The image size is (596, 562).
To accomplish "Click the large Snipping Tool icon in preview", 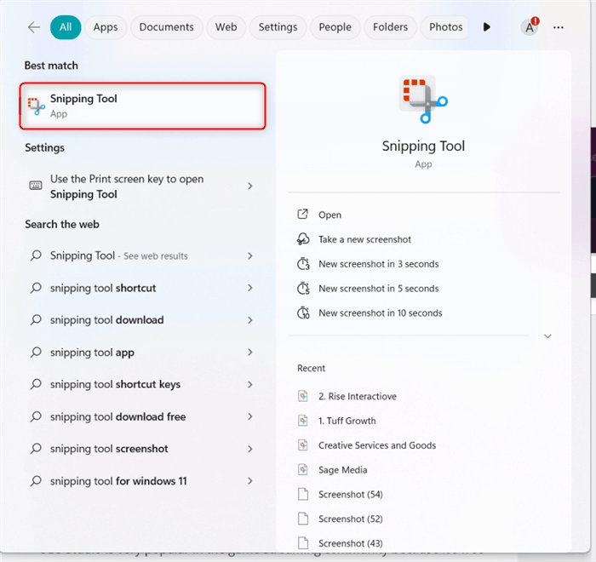I will click(x=423, y=100).
